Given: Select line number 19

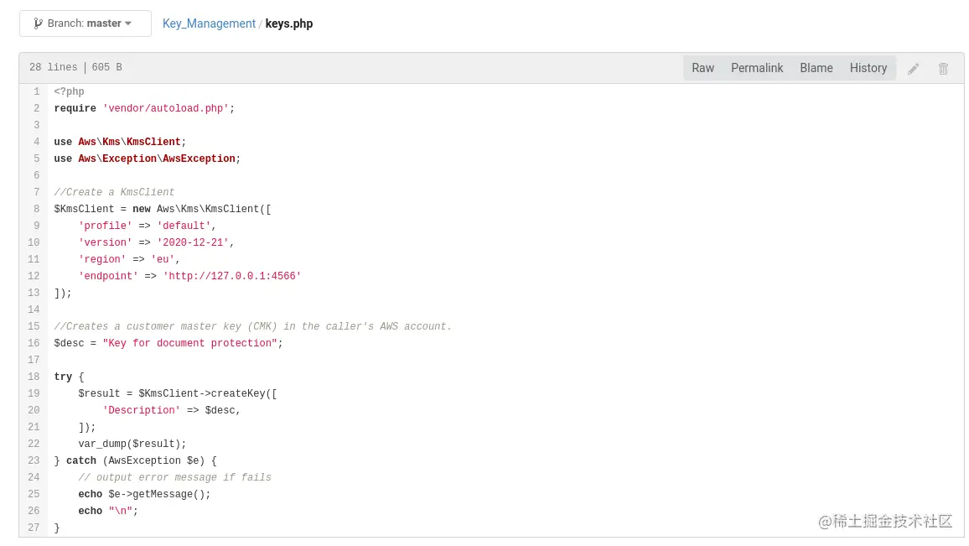Looking at the screenshot, I should [34, 393].
